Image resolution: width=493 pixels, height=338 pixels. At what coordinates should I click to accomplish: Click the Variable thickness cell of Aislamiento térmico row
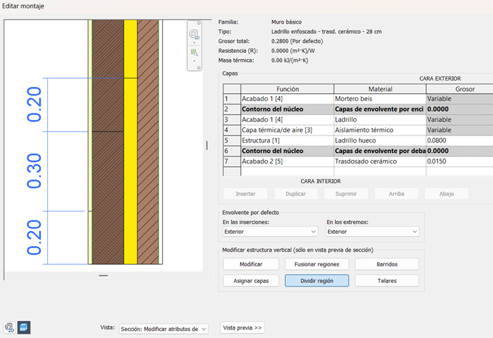pyautogui.click(x=460, y=130)
